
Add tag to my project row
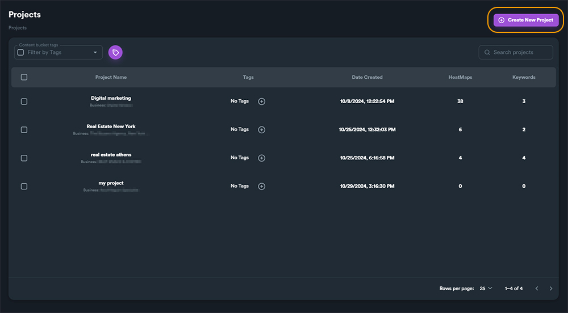(261, 187)
